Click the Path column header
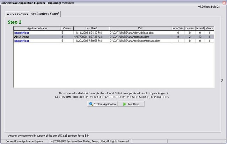The width and height of the screenshot is (227, 144). coord(140,28)
